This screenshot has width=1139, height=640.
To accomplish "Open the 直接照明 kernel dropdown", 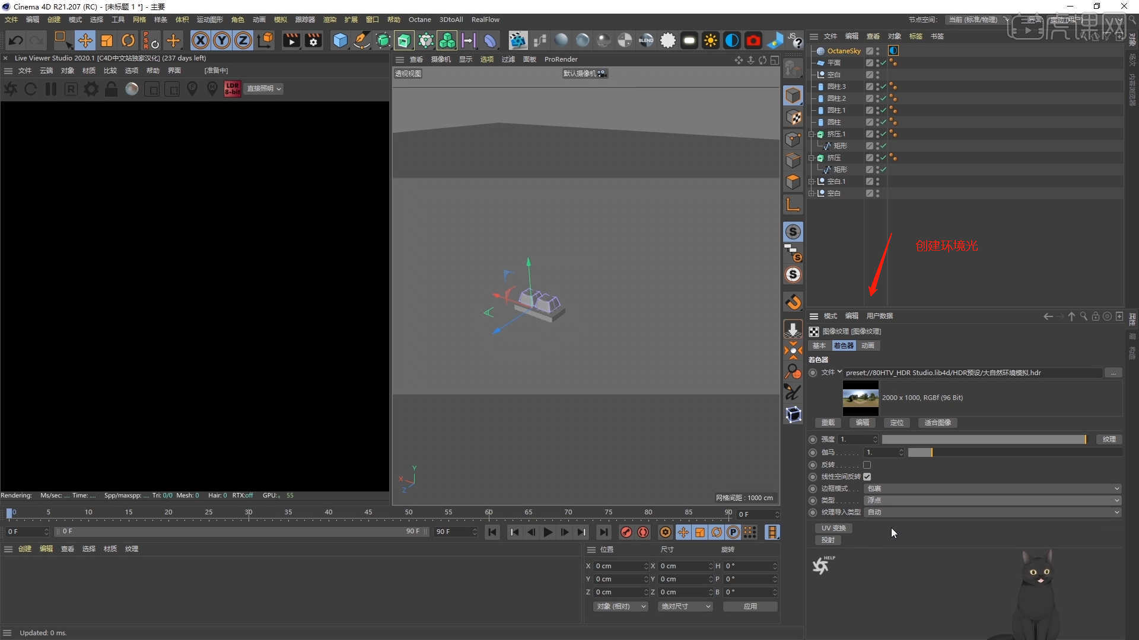I will [x=264, y=88].
